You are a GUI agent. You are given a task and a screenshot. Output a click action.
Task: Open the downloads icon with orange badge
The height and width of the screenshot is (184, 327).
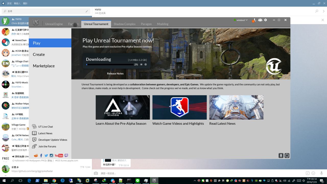[x=254, y=20]
